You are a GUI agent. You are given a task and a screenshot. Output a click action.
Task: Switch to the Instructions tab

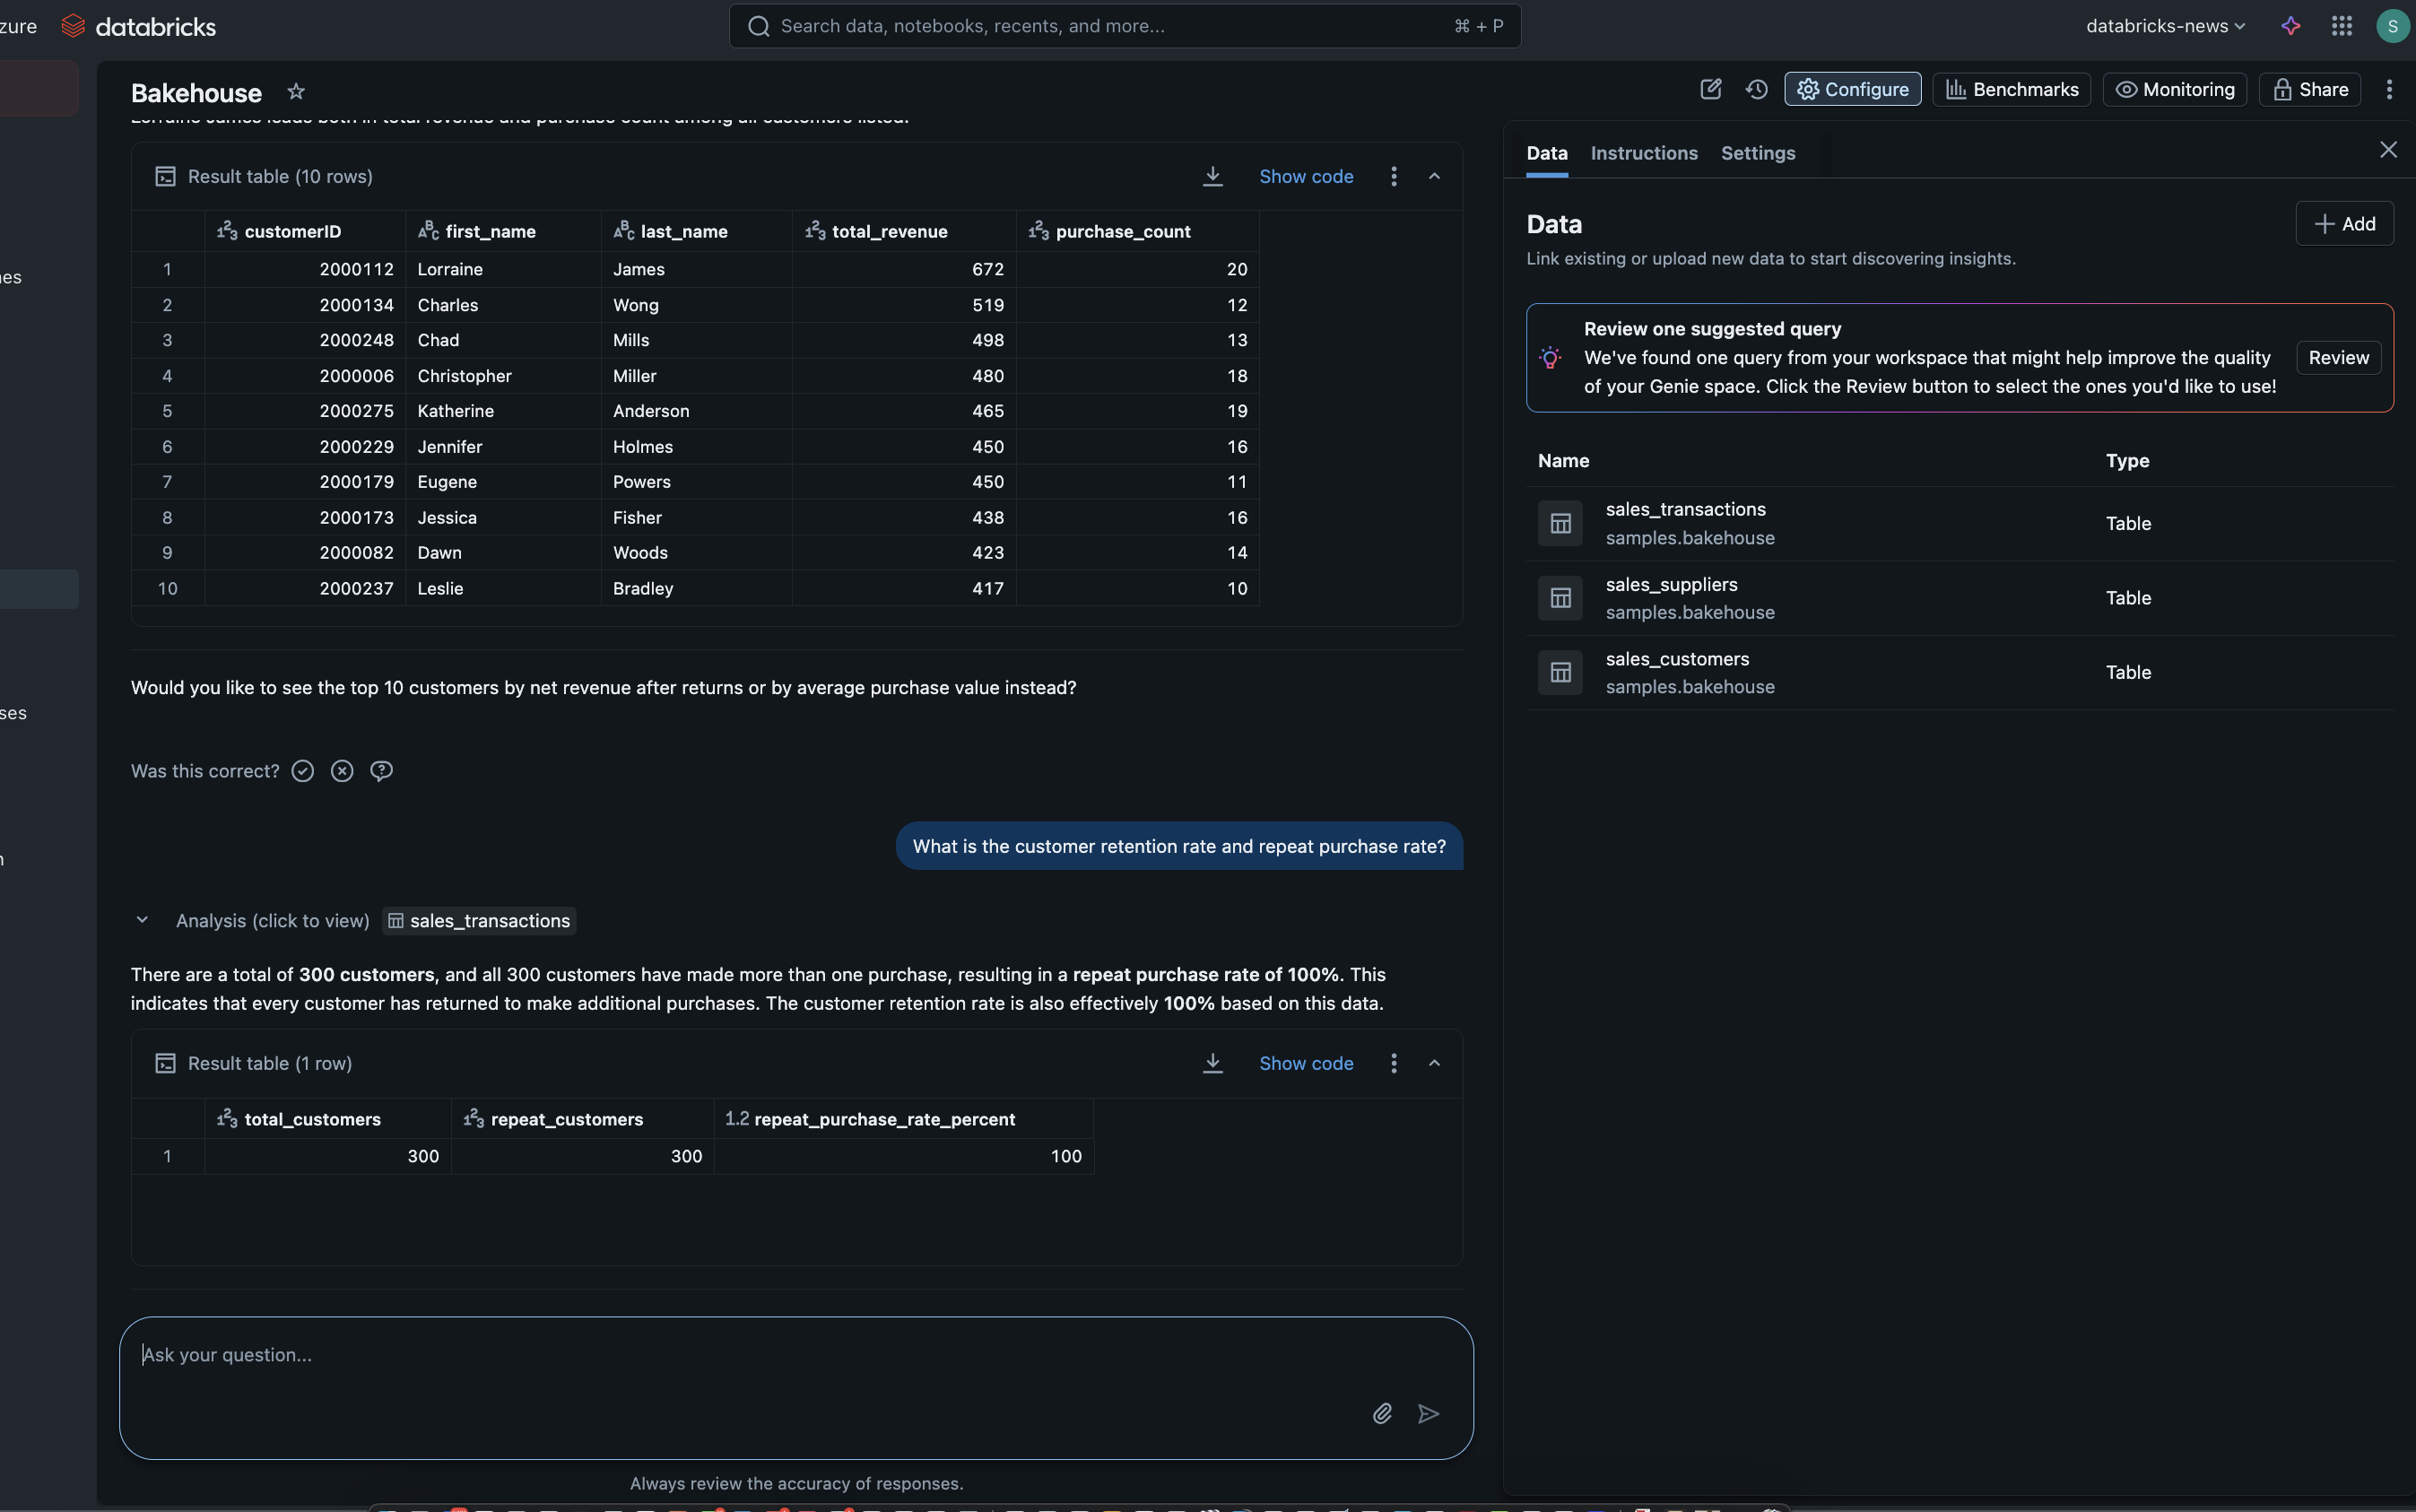click(1644, 153)
